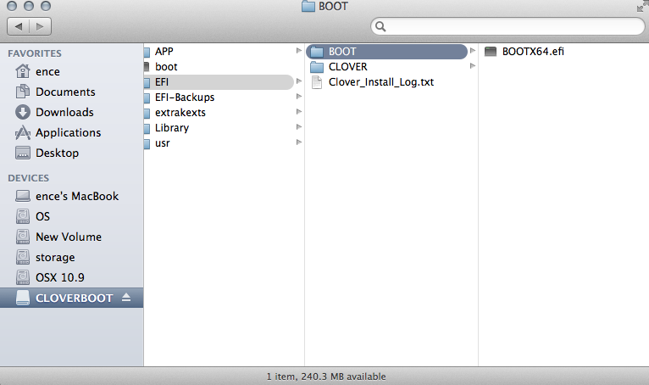Click the FAVORITES section header
The width and height of the screenshot is (649, 385).
click(35, 53)
